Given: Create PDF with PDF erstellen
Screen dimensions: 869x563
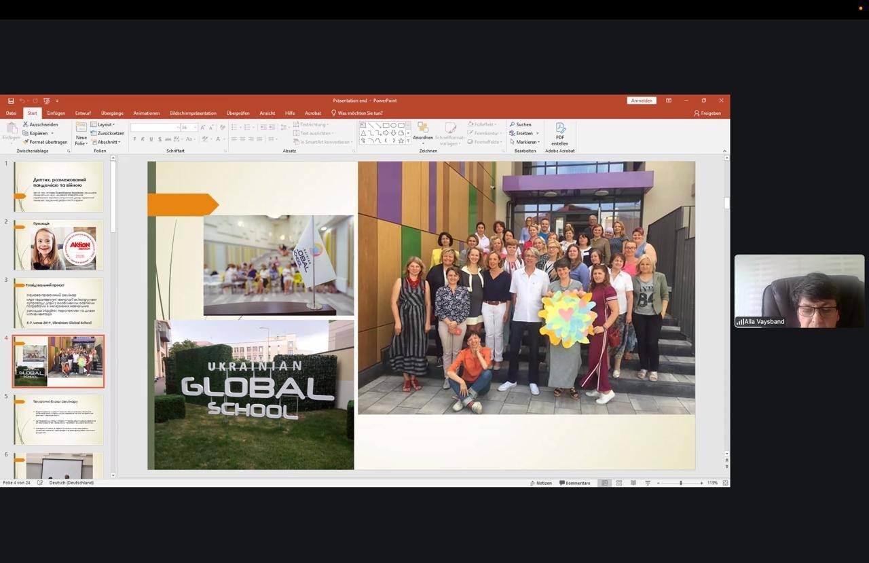Looking at the screenshot, I should click(560, 134).
